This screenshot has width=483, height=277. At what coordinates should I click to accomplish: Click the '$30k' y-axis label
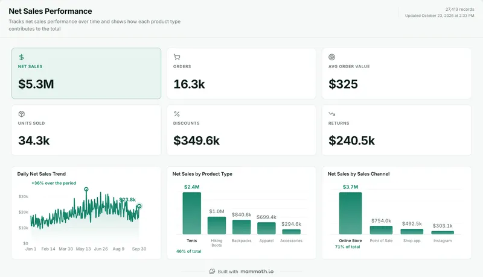(24, 196)
